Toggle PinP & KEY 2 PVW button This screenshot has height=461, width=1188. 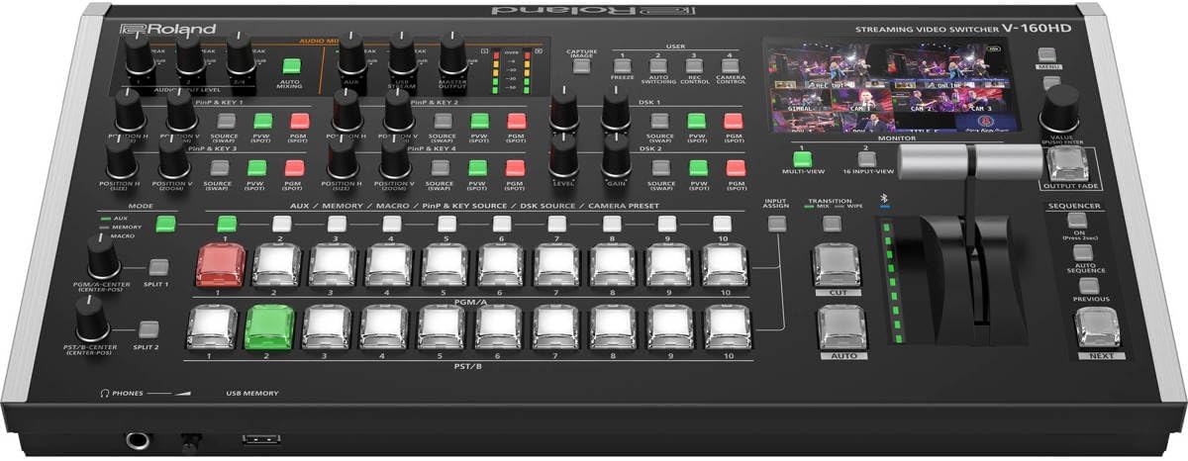tap(478, 121)
